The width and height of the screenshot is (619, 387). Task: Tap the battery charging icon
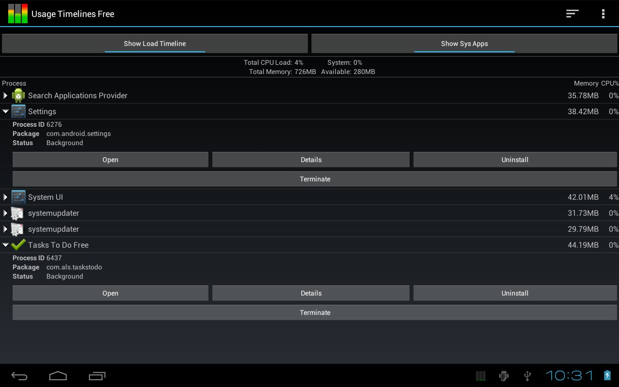[607, 375]
